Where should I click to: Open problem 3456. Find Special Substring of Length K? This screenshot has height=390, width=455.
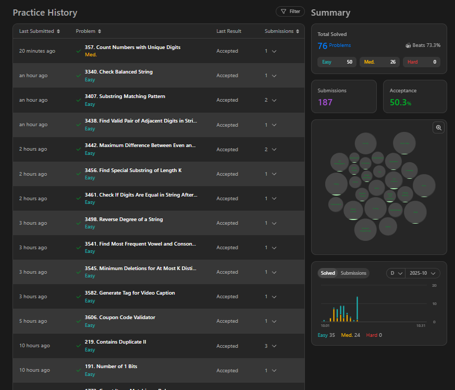(133, 170)
